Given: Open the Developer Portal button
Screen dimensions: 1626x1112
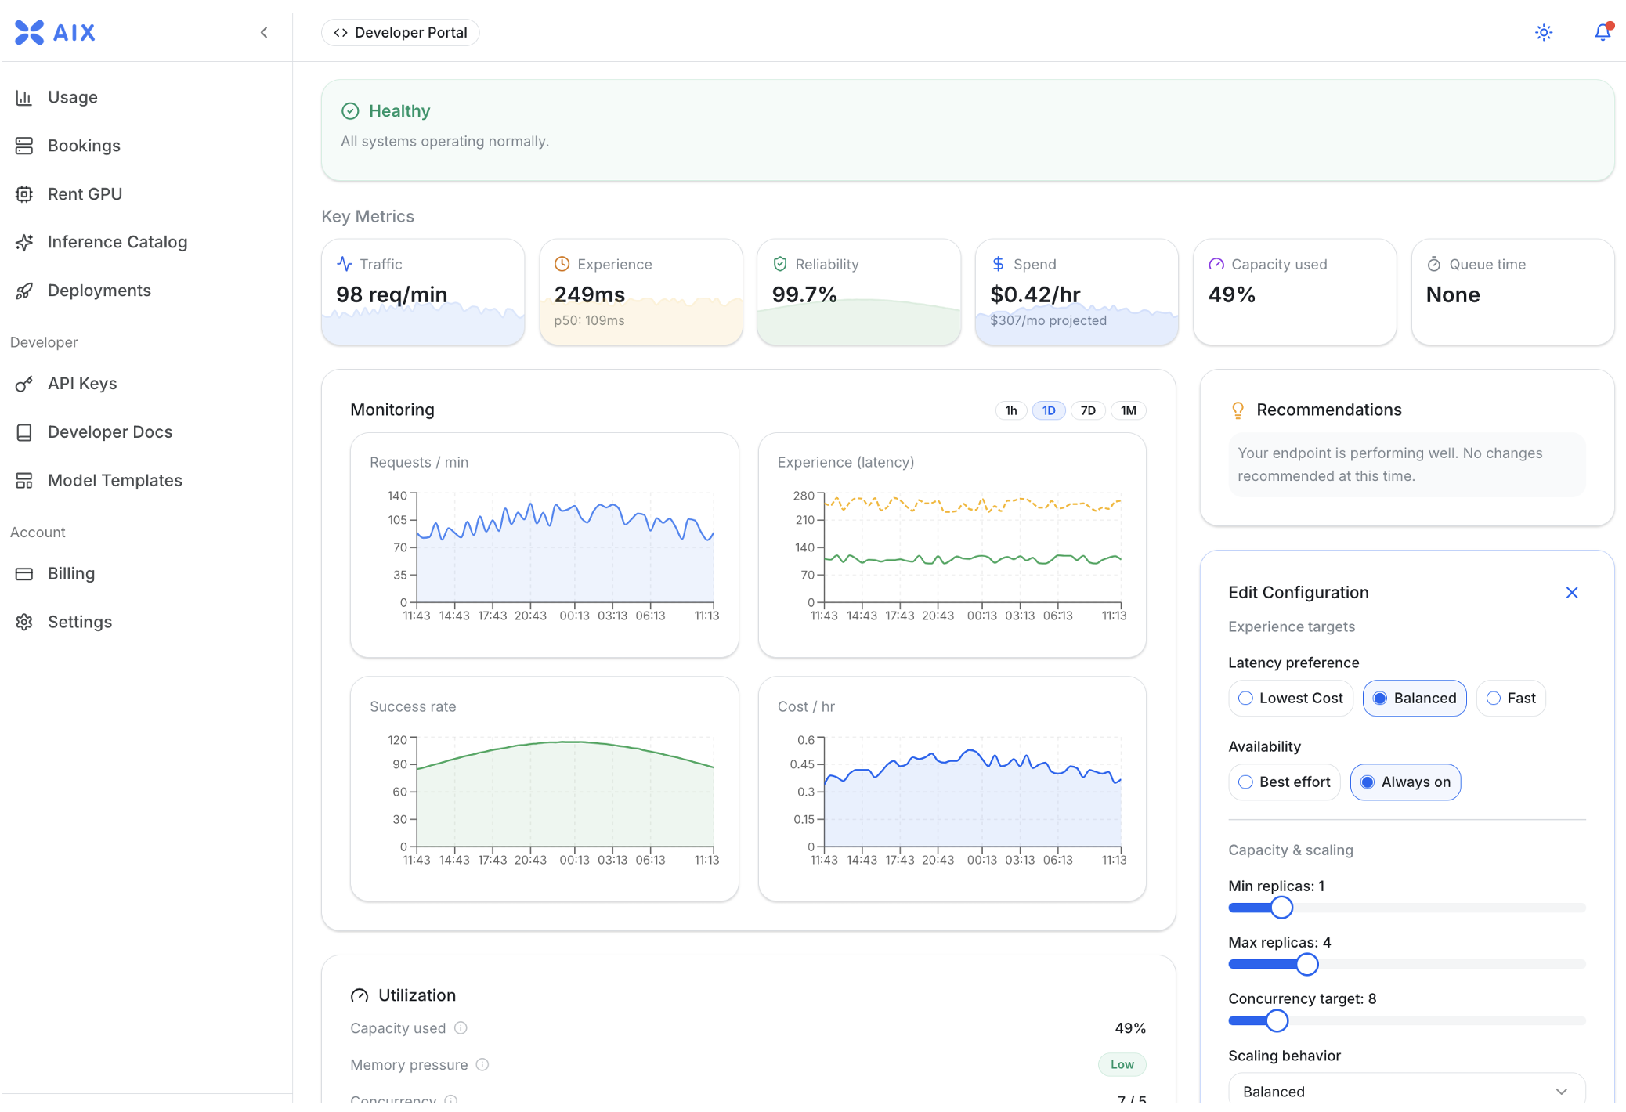Looking at the screenshot, I should click(400, 32).
